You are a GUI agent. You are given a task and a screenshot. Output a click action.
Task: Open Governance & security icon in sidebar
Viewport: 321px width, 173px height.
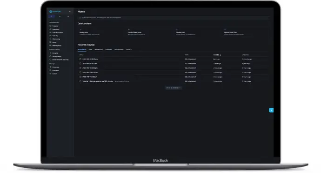coord(50,60)
